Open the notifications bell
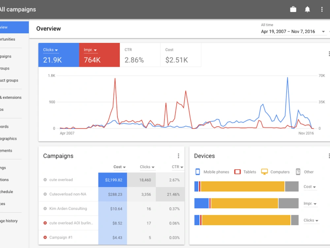 (x=307, y=9)
